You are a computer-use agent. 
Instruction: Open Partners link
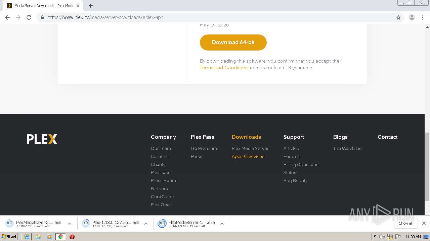pyautogui.click(x=159, y=188)
